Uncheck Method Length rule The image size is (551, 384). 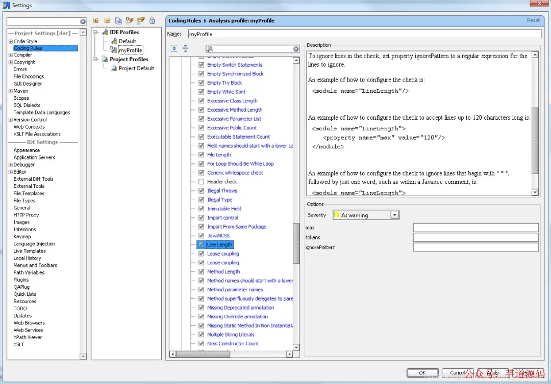[x=202, y=272]
